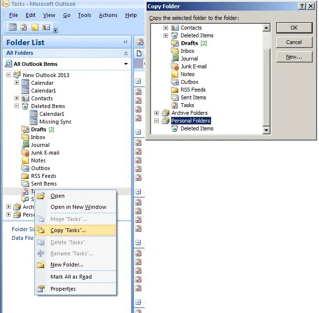The height and width of the screenshot is (313, 319).
Task: Expand the Personal Folders node in Folder List
Action: click(x=8, y=214)
